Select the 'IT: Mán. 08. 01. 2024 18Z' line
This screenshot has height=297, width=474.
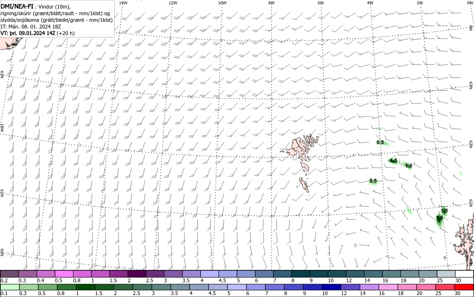point(31,27)
